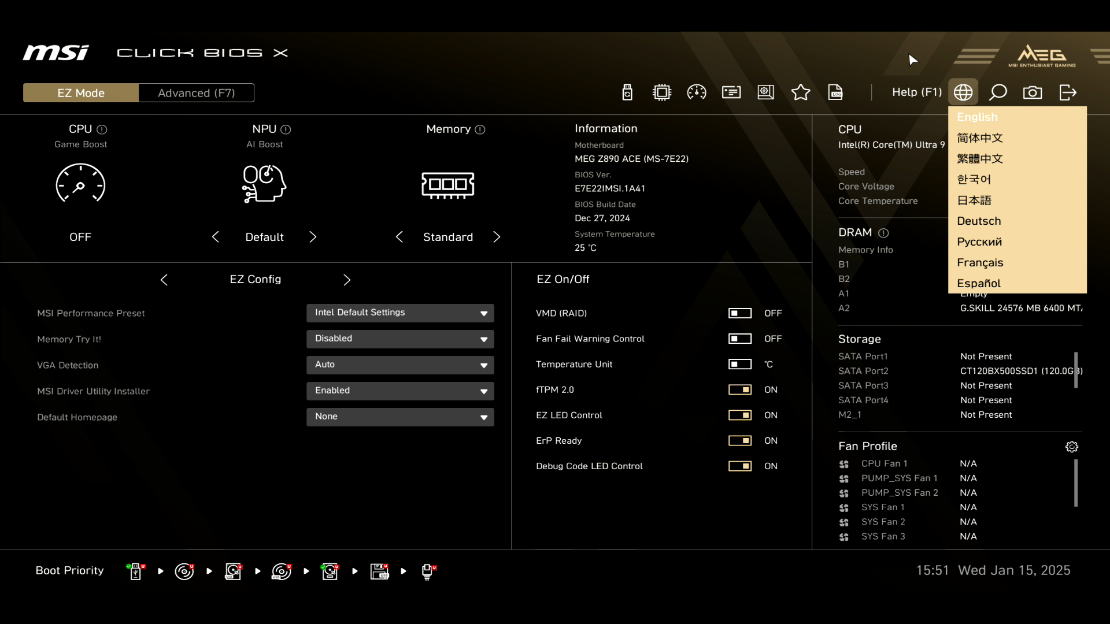The width and height of the screenshot is (1110, 624).
Task: Turn off the fTPM 2.0 switch
Action: pyautogui.click(x=740, y=389)
